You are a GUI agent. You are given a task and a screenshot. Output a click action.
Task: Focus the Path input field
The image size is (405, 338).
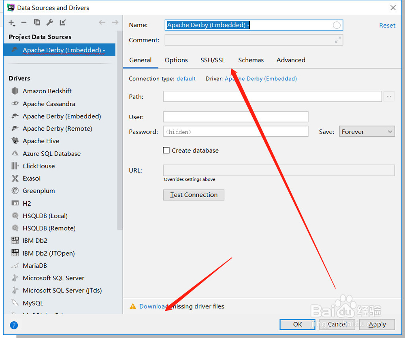pos(272,96)
